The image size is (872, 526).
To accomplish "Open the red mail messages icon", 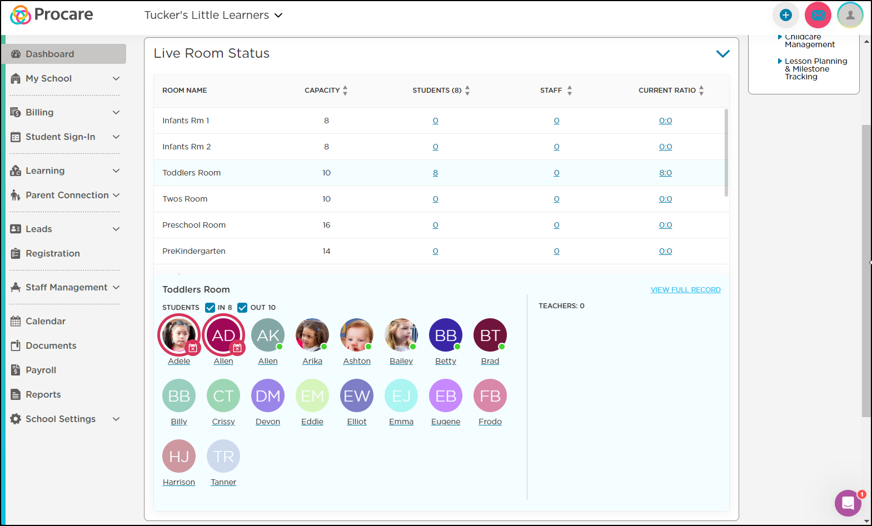I will click(818, 15).
